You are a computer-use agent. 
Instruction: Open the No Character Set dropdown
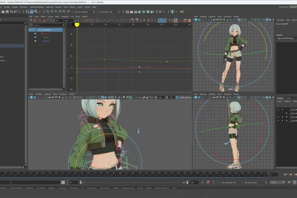(x=229, y=182)
